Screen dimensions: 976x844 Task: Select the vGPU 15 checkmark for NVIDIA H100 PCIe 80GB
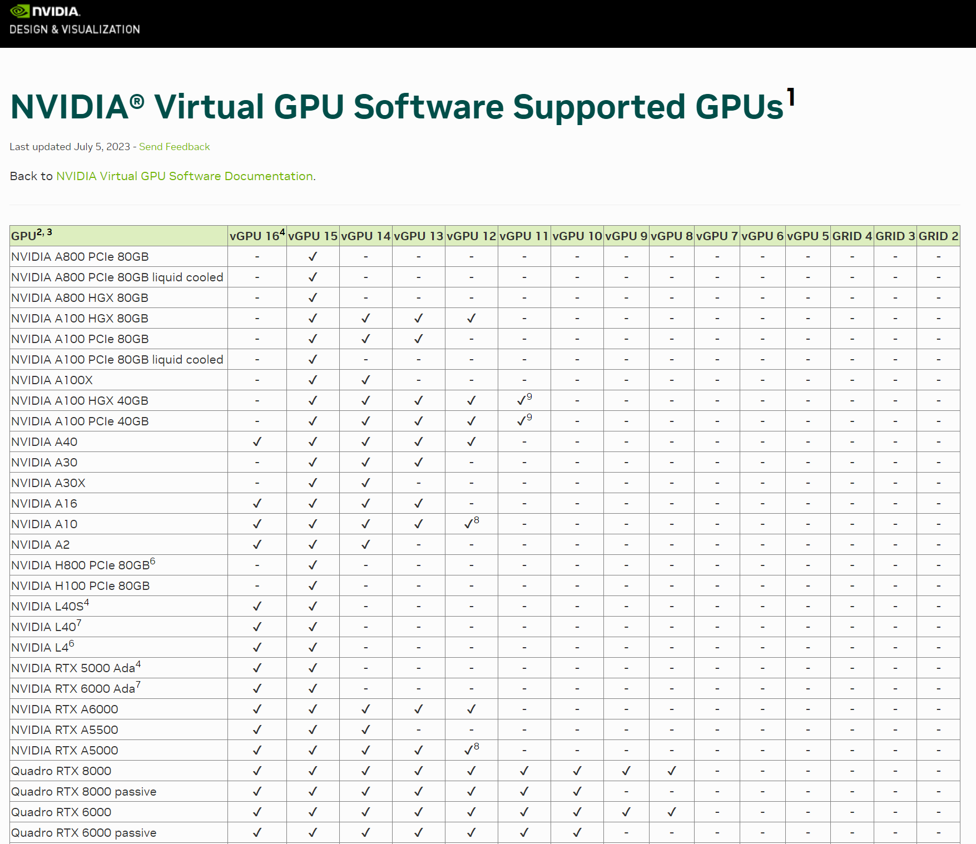click(x=313, y=585)
